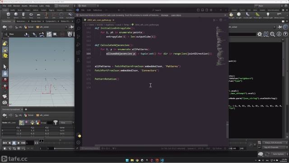Open VS Code Explorer sidebar icon
Image resolution: width=289 pixels, height=163 pixels.
[x=78, y=21]
